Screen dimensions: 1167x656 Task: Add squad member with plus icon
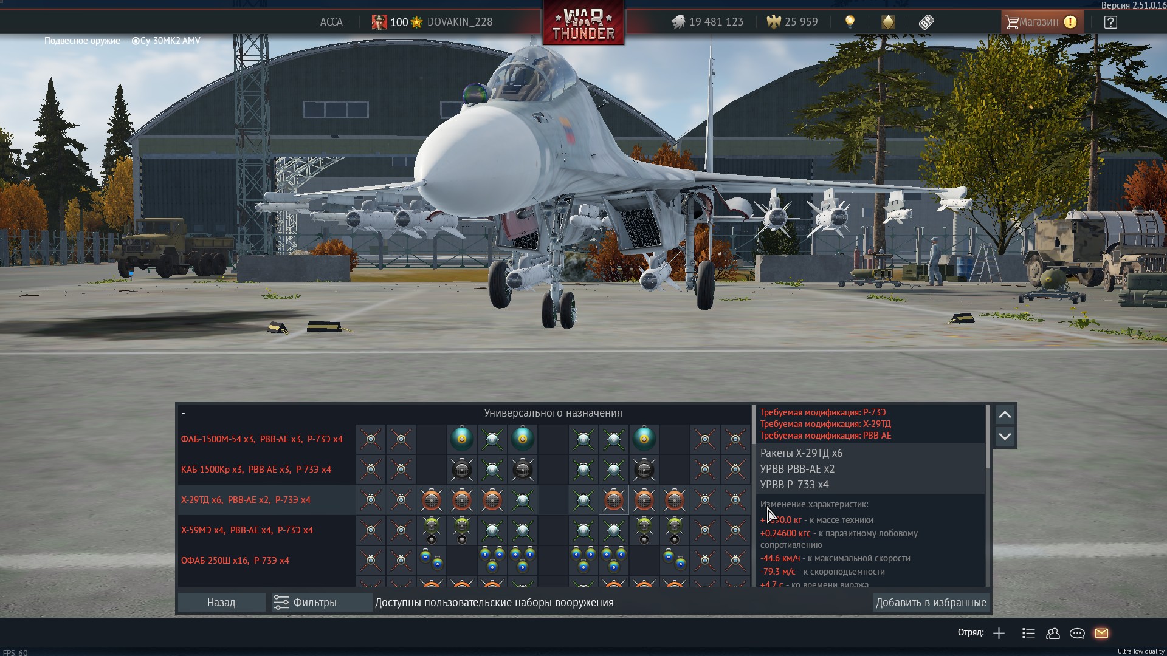tap(999, 633)
